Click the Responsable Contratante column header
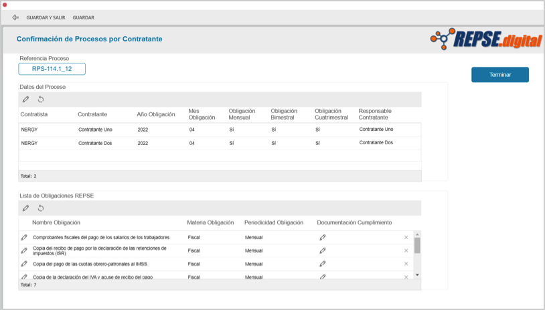This screenshot has height=310, width=545. click(375, 114)
